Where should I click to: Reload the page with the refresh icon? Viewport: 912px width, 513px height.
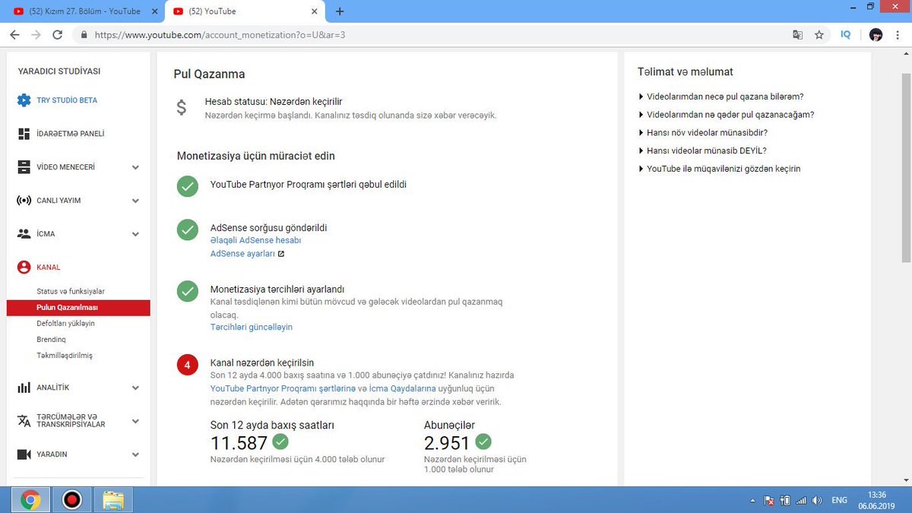[58, 35]
